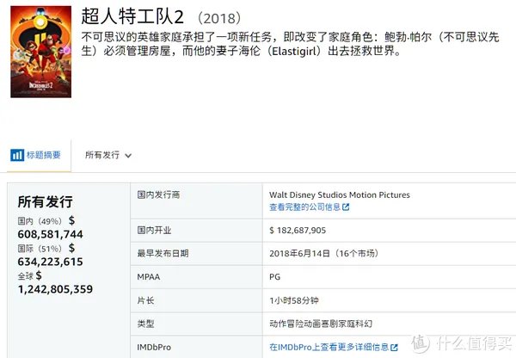Select the date 2018年6月14日 (16个市场)
Image resolution: width=516 pixels, height=358 pixels.
pyautogui.click(x=324, y=253)
